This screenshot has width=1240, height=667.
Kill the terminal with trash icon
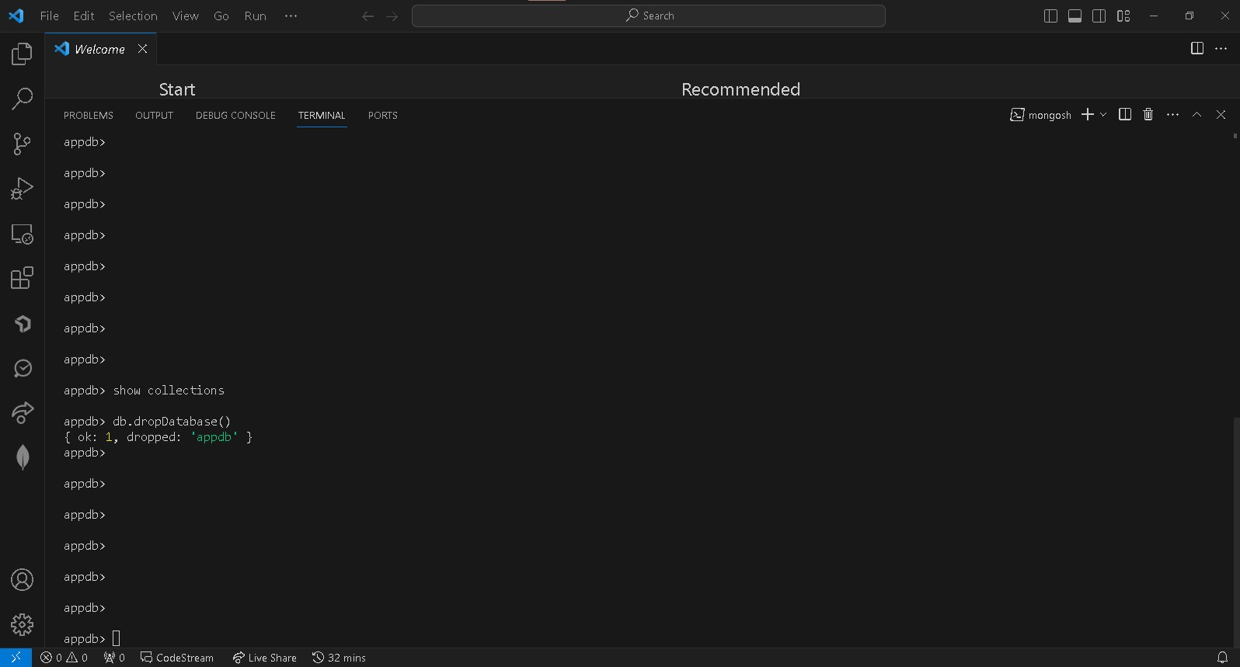click(1148, 115)
